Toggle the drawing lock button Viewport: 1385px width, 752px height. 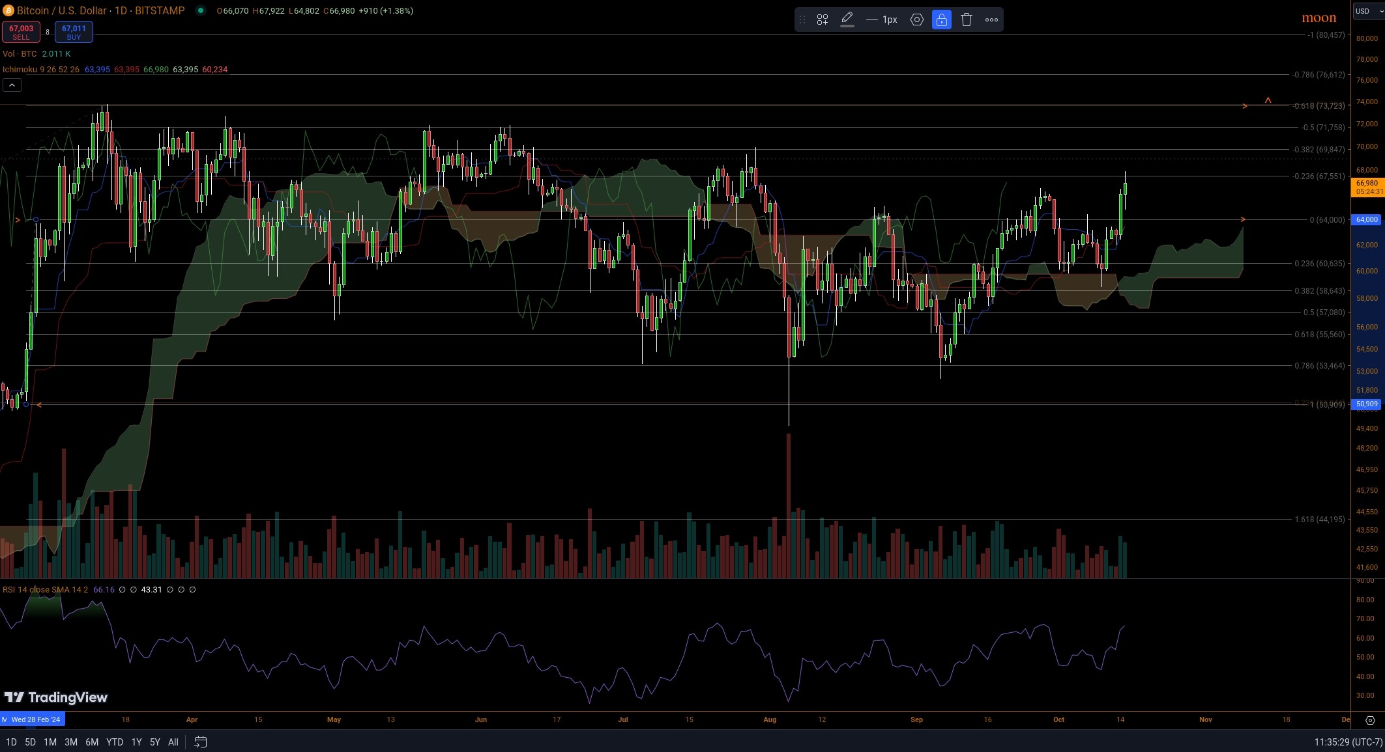pyautogui.click(x=942, y=20)
